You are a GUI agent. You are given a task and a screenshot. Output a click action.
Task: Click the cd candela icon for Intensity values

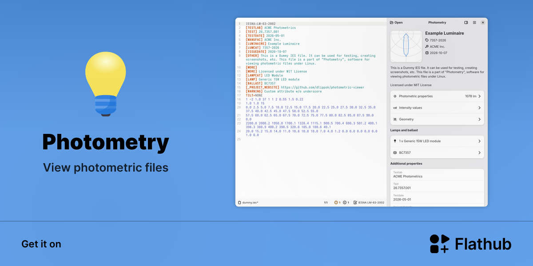click(x=395, y=108)
